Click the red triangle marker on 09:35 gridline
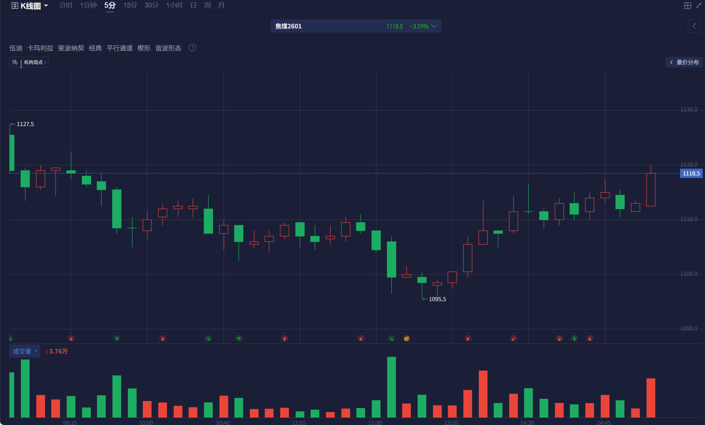The height and width of the screenshot is (425, 705). [71, 339]
